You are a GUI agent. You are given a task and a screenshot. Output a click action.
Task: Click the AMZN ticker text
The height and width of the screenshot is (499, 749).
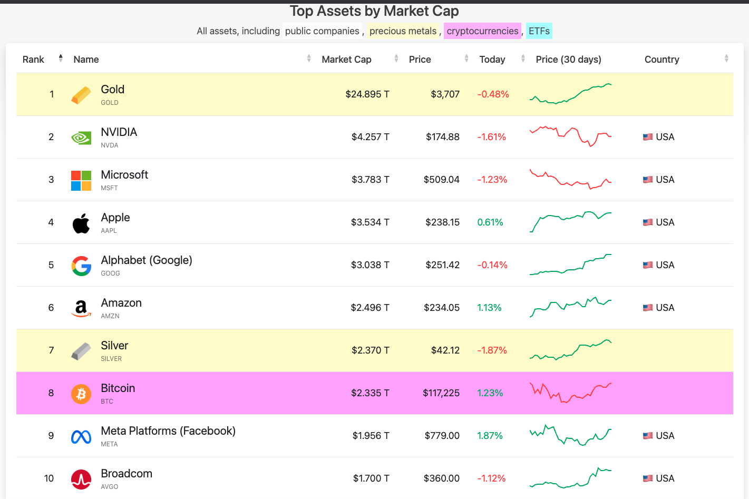pyautogui.click(x=110, y=316)
